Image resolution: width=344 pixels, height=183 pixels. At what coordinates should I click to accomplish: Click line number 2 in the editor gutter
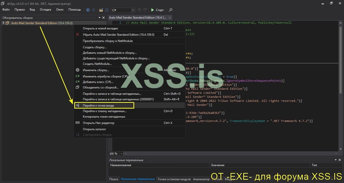(x=120, y=23)
